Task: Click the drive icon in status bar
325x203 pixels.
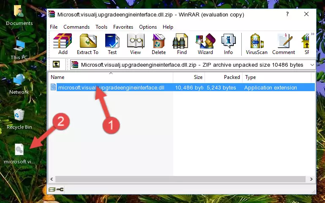Action: (52, 189)
